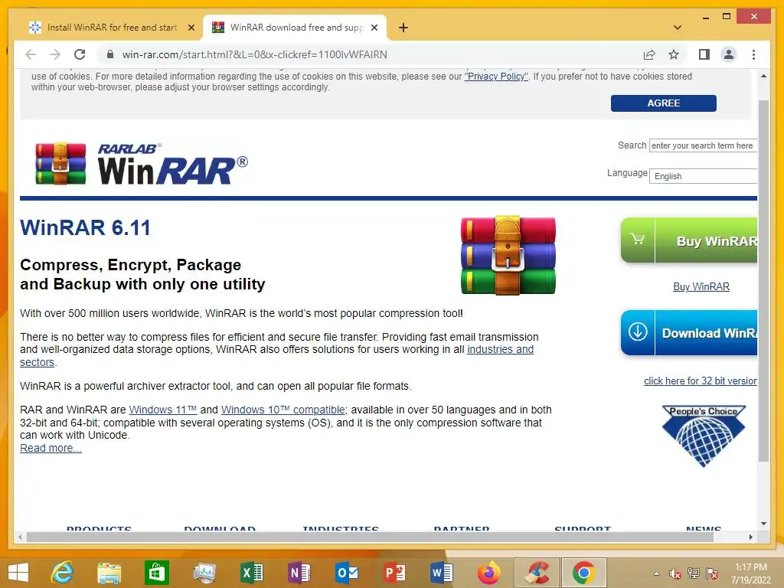Launch Outlook from the taskbar

347,573
